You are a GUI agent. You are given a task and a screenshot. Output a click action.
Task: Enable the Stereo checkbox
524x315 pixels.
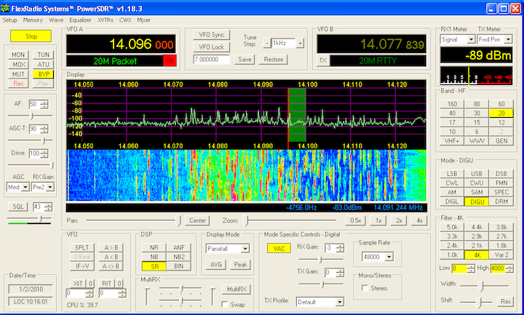coord(365,288)
